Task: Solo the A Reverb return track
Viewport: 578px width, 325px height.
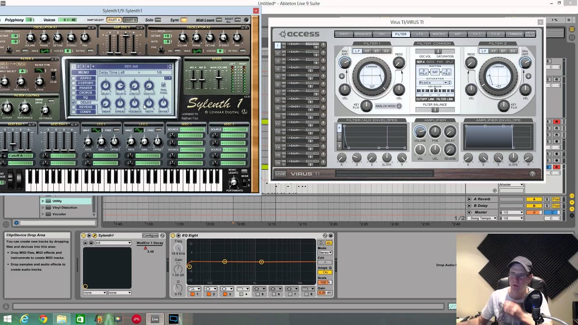Action: click(x=546, y=199)
